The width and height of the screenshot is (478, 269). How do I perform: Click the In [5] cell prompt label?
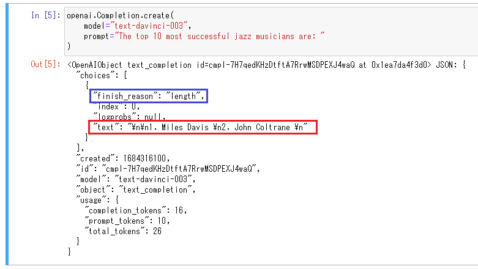(46, 15)
